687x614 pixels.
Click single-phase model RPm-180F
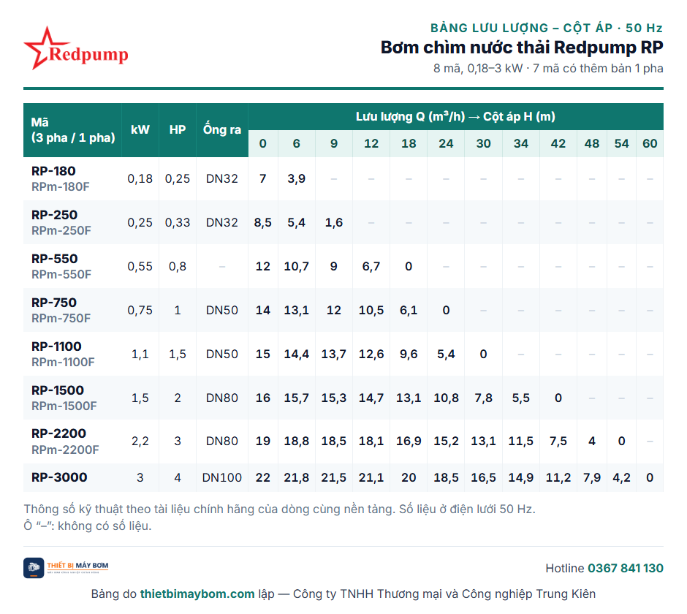coord(61,186)
